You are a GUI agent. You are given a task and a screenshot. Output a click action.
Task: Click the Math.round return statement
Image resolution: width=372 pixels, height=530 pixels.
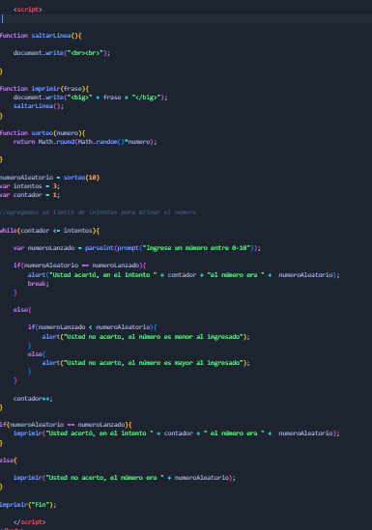pyautogui.click(x=85, y=142)
